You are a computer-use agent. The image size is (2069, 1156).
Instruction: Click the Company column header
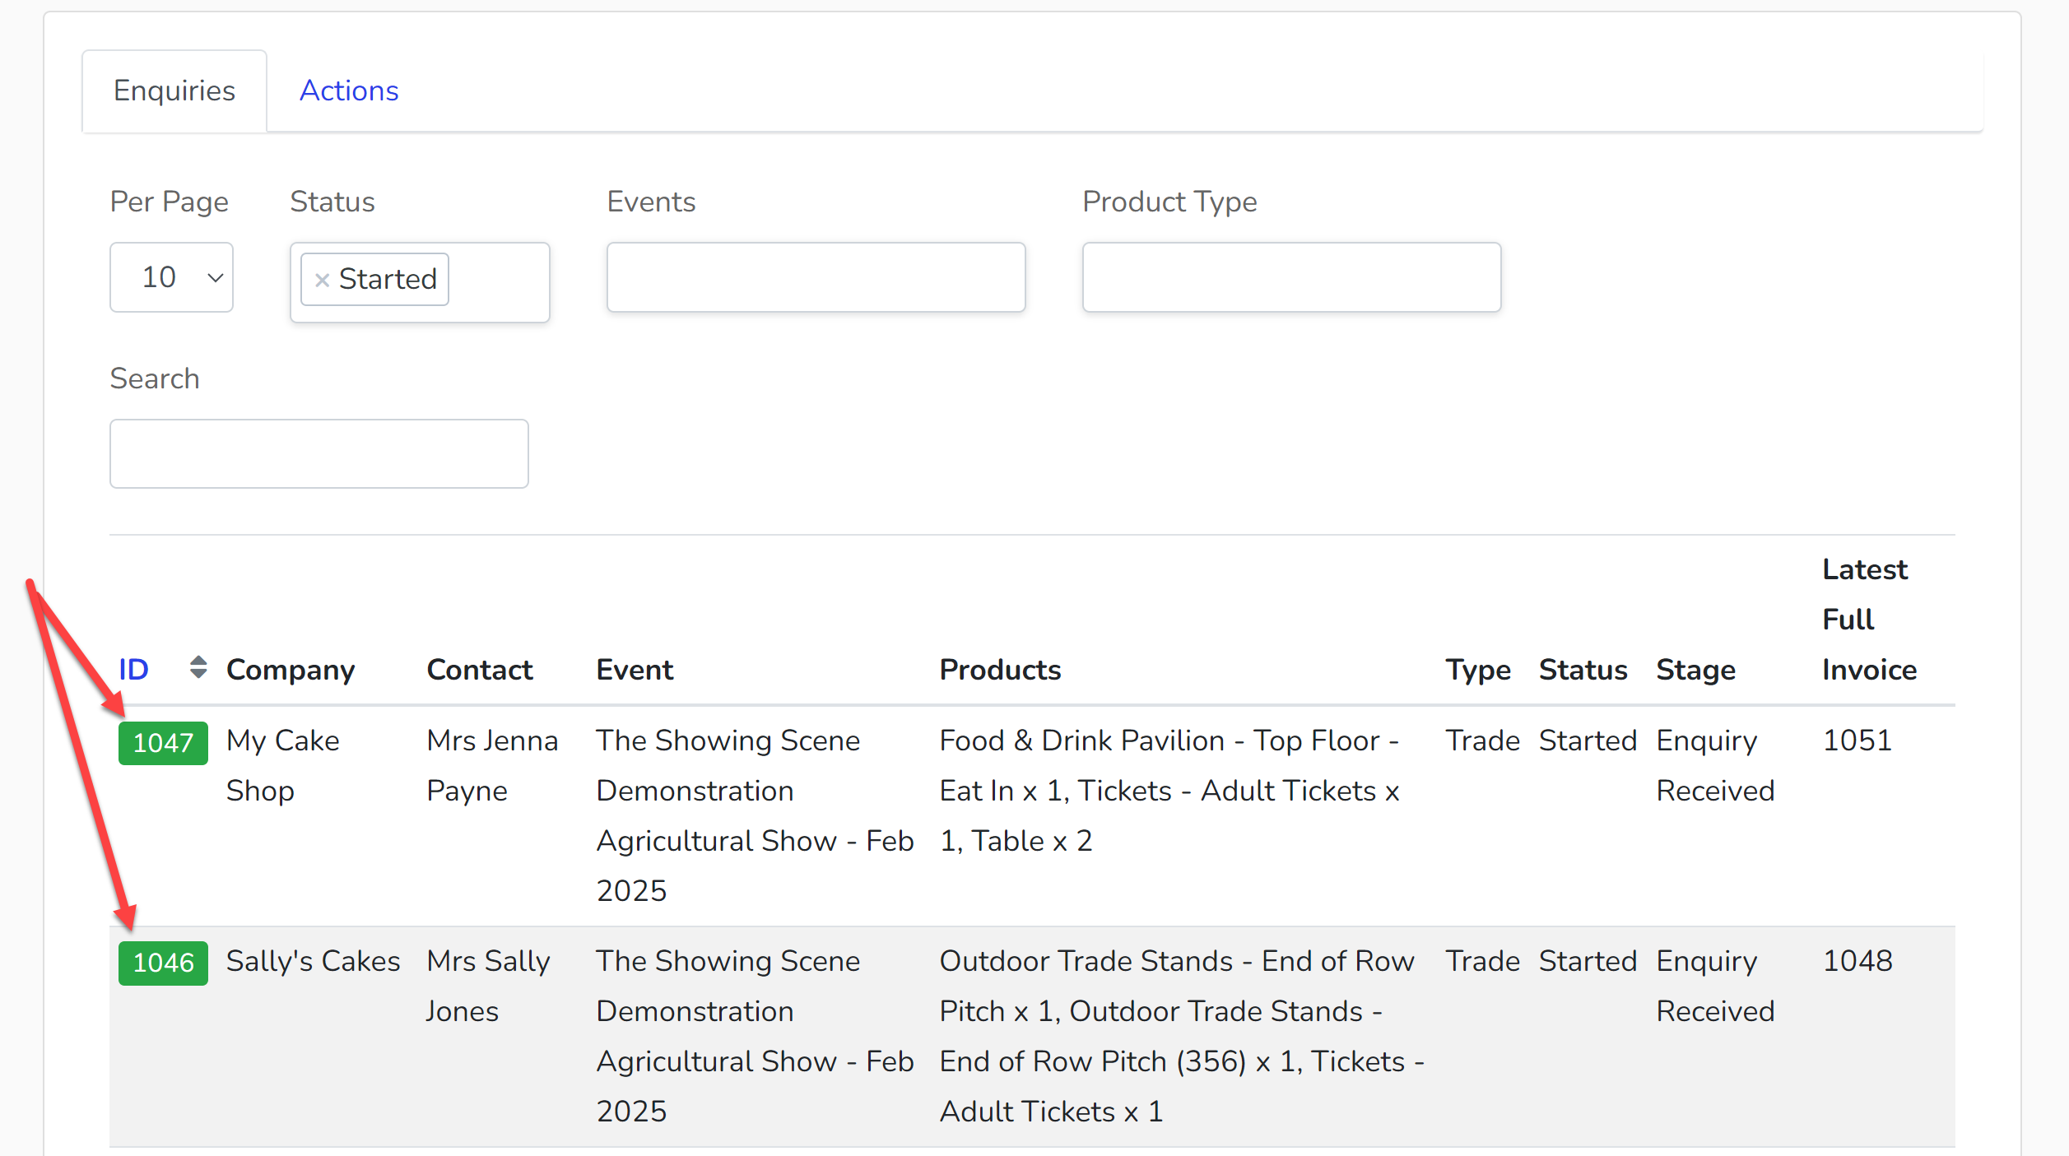pos(291,671)
